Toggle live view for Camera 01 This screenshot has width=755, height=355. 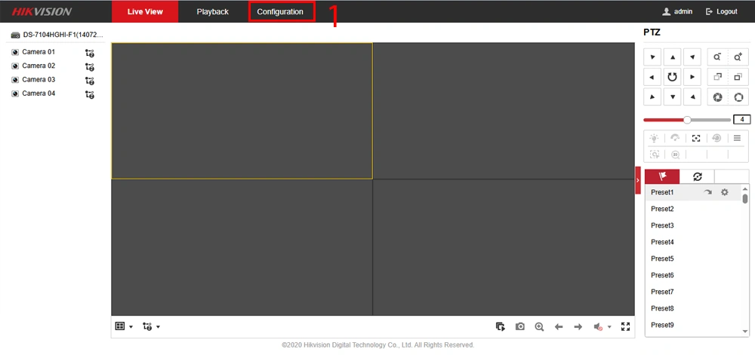15,53
